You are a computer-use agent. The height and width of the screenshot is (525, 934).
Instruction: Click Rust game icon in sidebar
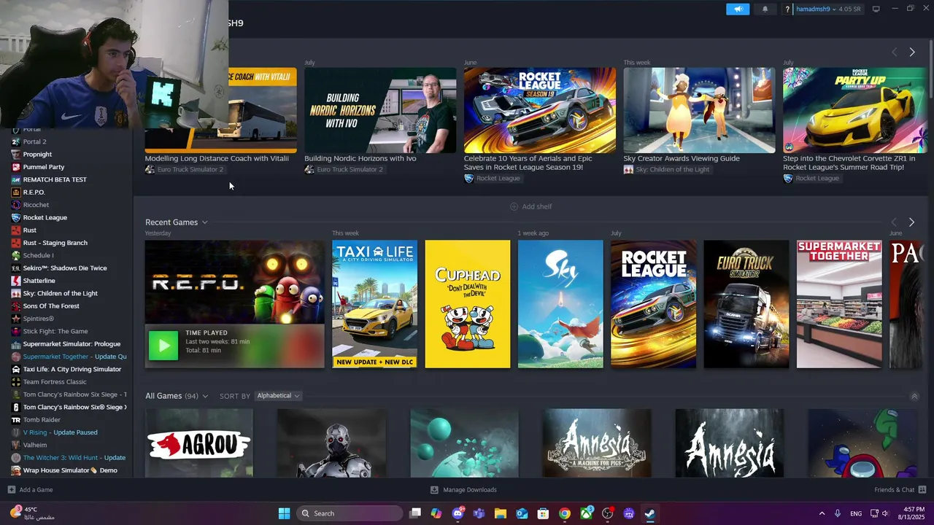pos(16,230)
